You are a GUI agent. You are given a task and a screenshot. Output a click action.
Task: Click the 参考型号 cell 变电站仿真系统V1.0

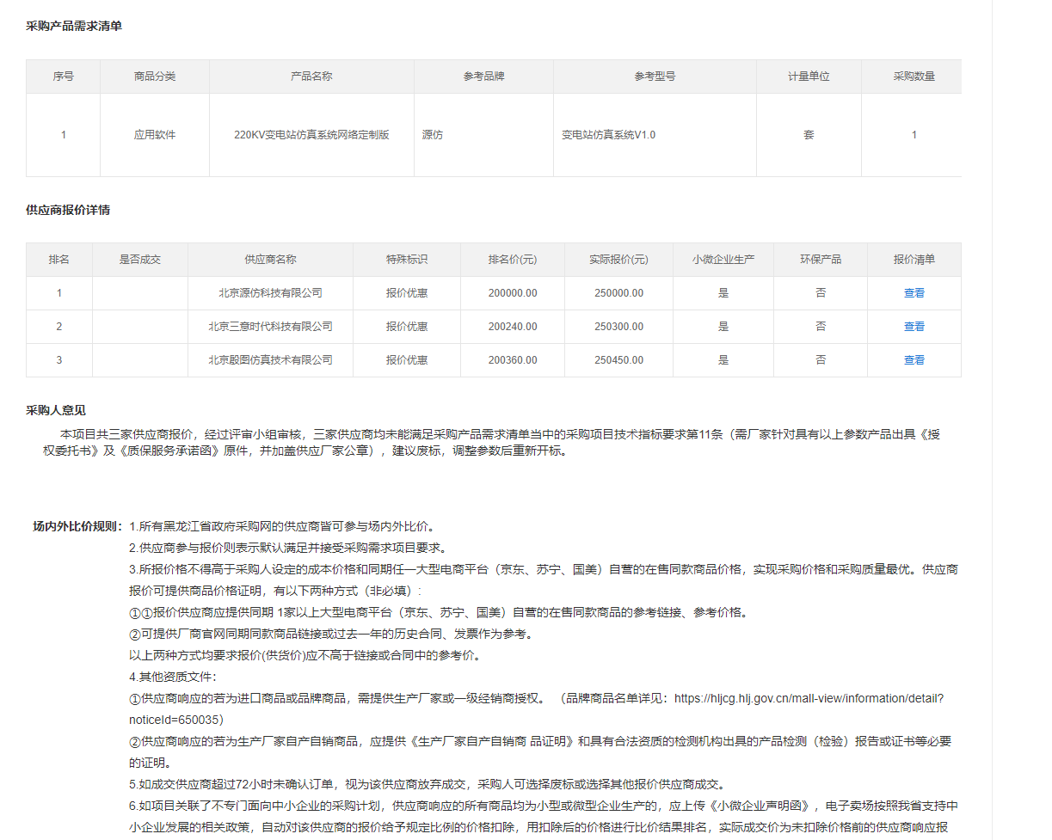click(608, 135)
